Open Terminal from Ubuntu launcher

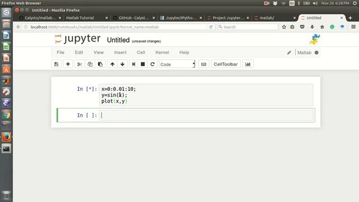[x=6, y=149]
